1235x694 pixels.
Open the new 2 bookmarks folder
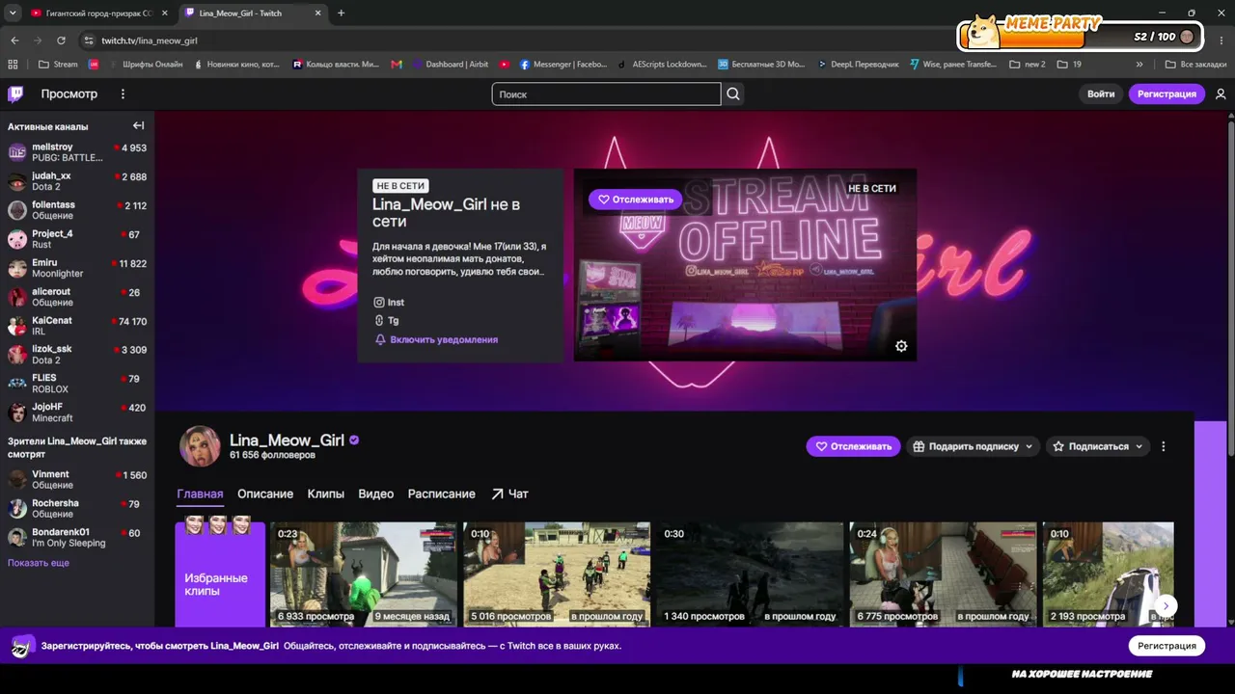tap(1027, 65)
